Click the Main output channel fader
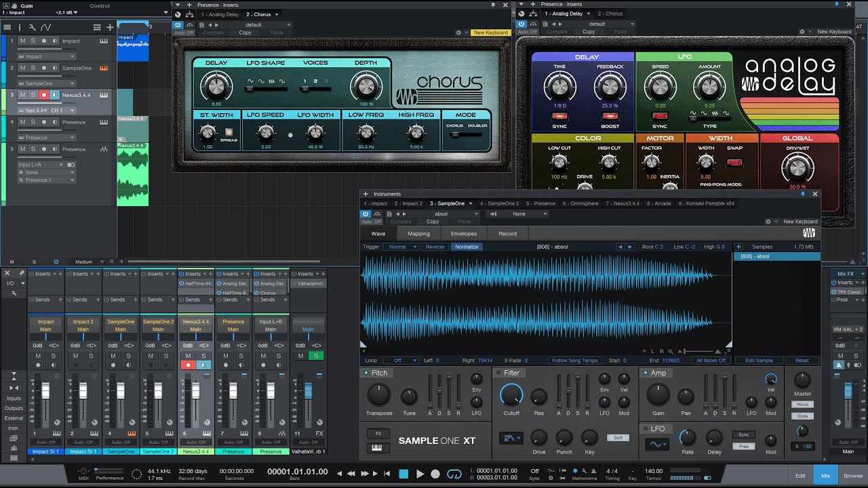 [846, 392]
